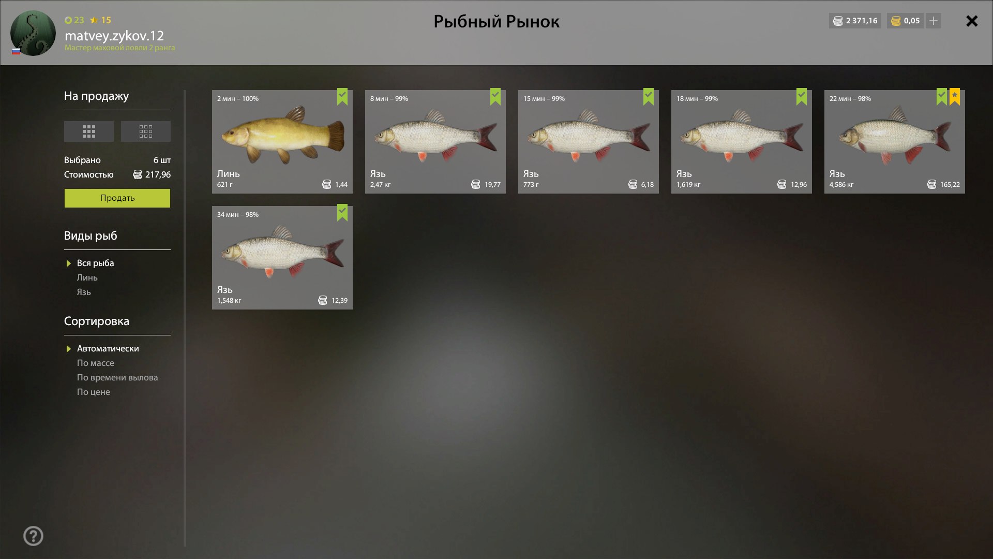Select the 773 г Язь fish card
Screen dimensions: 993x559
[x=589, y=142]
